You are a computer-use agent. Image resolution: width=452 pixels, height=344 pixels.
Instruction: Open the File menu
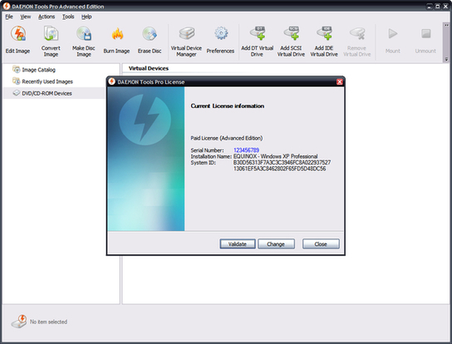tap(9, 17)
